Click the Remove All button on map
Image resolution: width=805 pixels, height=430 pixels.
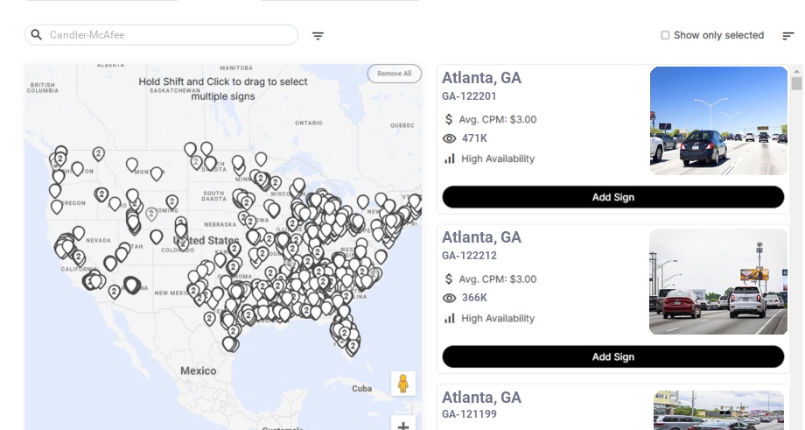tap(394, 74)
